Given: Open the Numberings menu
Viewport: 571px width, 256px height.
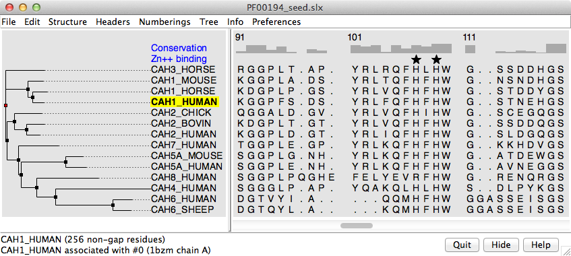Looking at the screenshot, I should pos(164,22).
